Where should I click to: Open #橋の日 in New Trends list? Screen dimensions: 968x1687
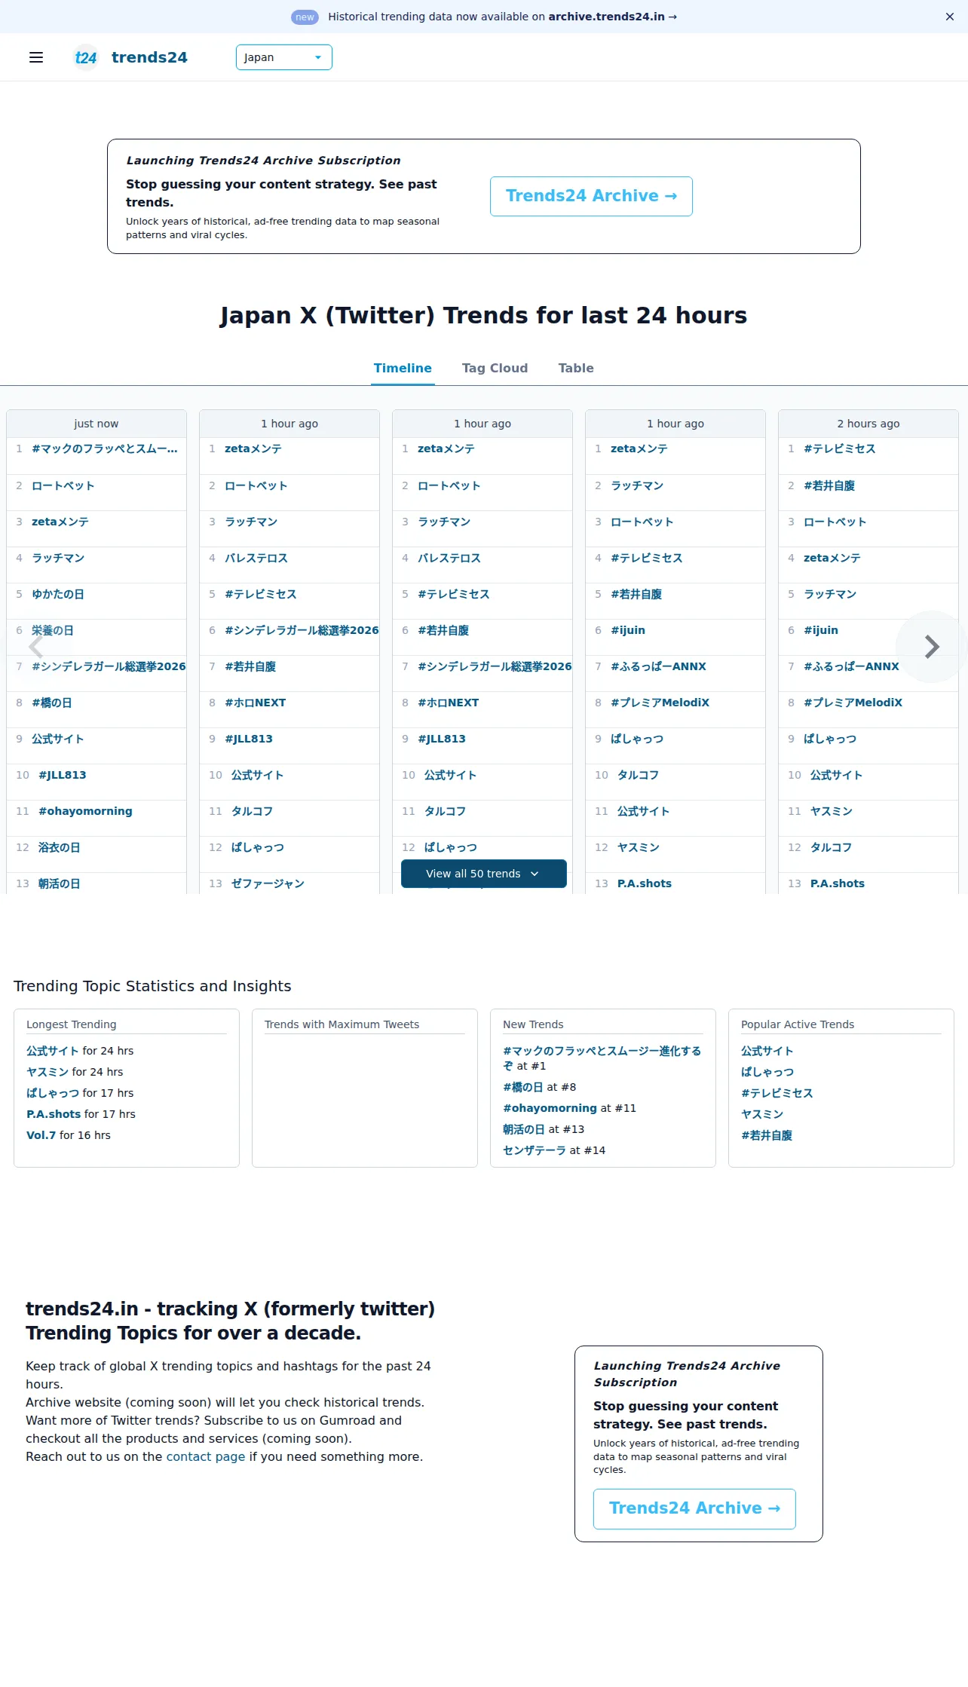(523, 1087)
